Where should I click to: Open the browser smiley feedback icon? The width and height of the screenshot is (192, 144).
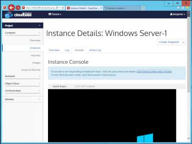coord(187,8)
